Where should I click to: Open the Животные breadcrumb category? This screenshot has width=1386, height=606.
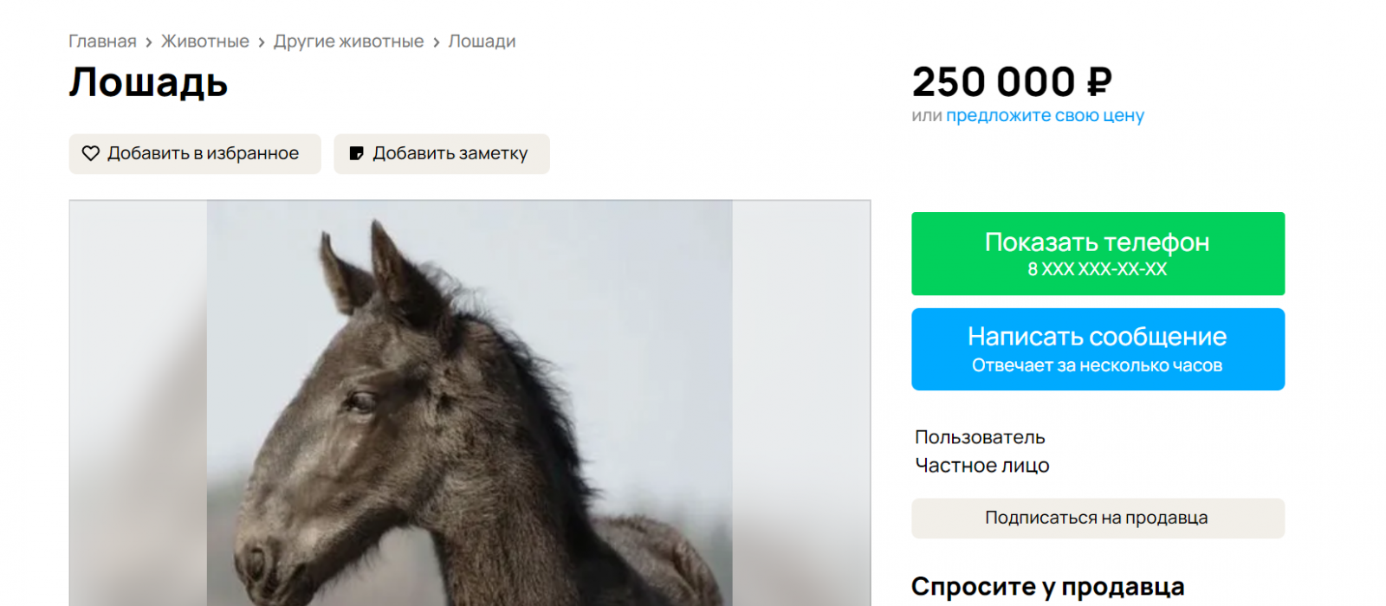205,42
